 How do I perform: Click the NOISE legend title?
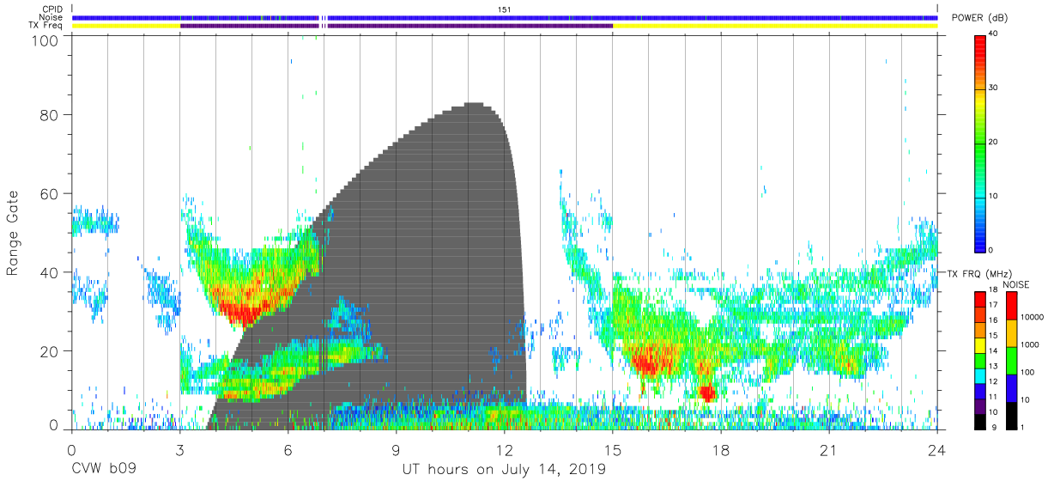coord(1016,284)
